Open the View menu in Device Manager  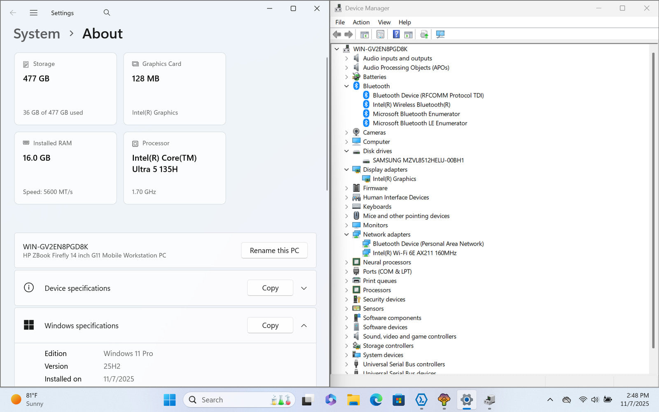[x=384, y=22]
